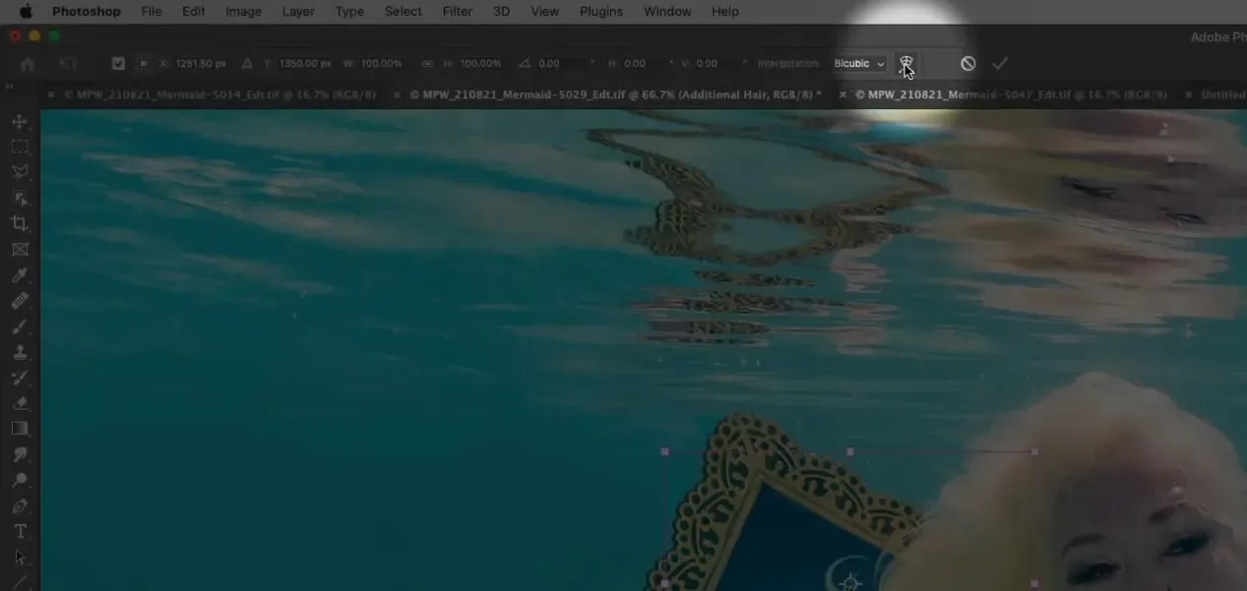Screen dimensions: 1247x591
Task: Toggle the width-height aspect ratio link
Action: pos(426,64)
